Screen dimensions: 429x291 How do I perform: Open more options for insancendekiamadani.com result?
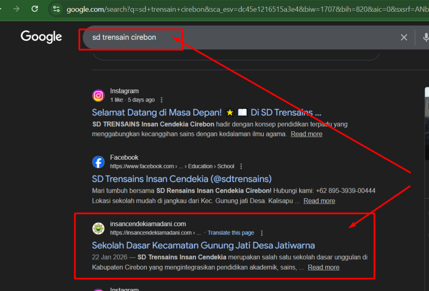coord(262,233)
